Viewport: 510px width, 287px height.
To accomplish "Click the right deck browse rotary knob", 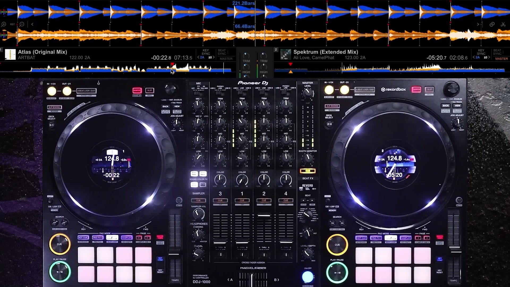I will click(x=451, y=89).
